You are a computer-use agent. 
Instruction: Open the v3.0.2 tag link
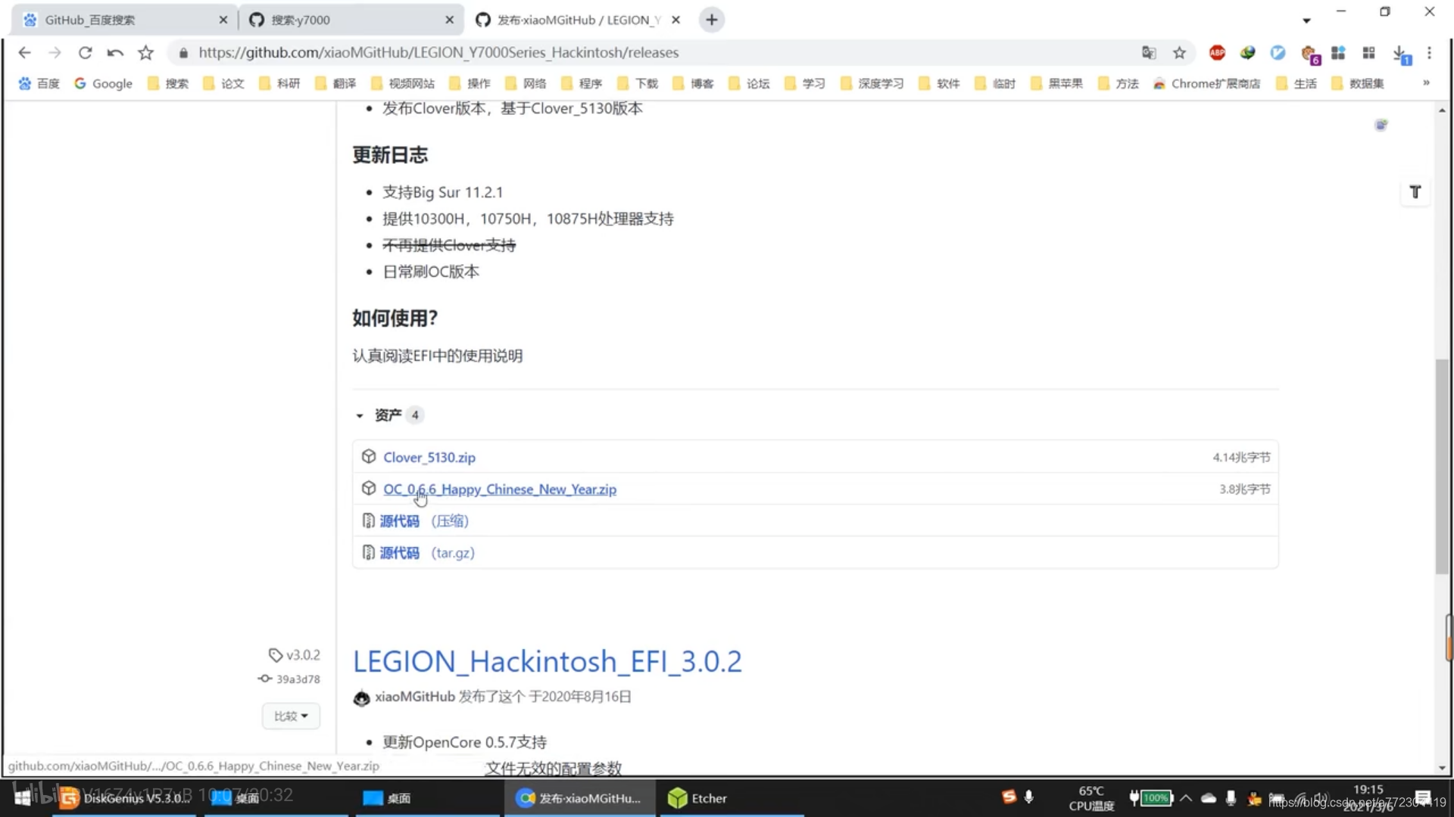[295, 654]
